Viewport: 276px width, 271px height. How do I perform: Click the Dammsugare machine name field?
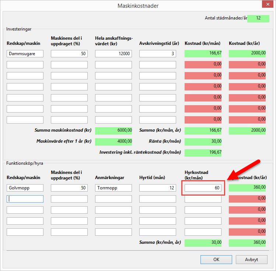click(25, 54)
